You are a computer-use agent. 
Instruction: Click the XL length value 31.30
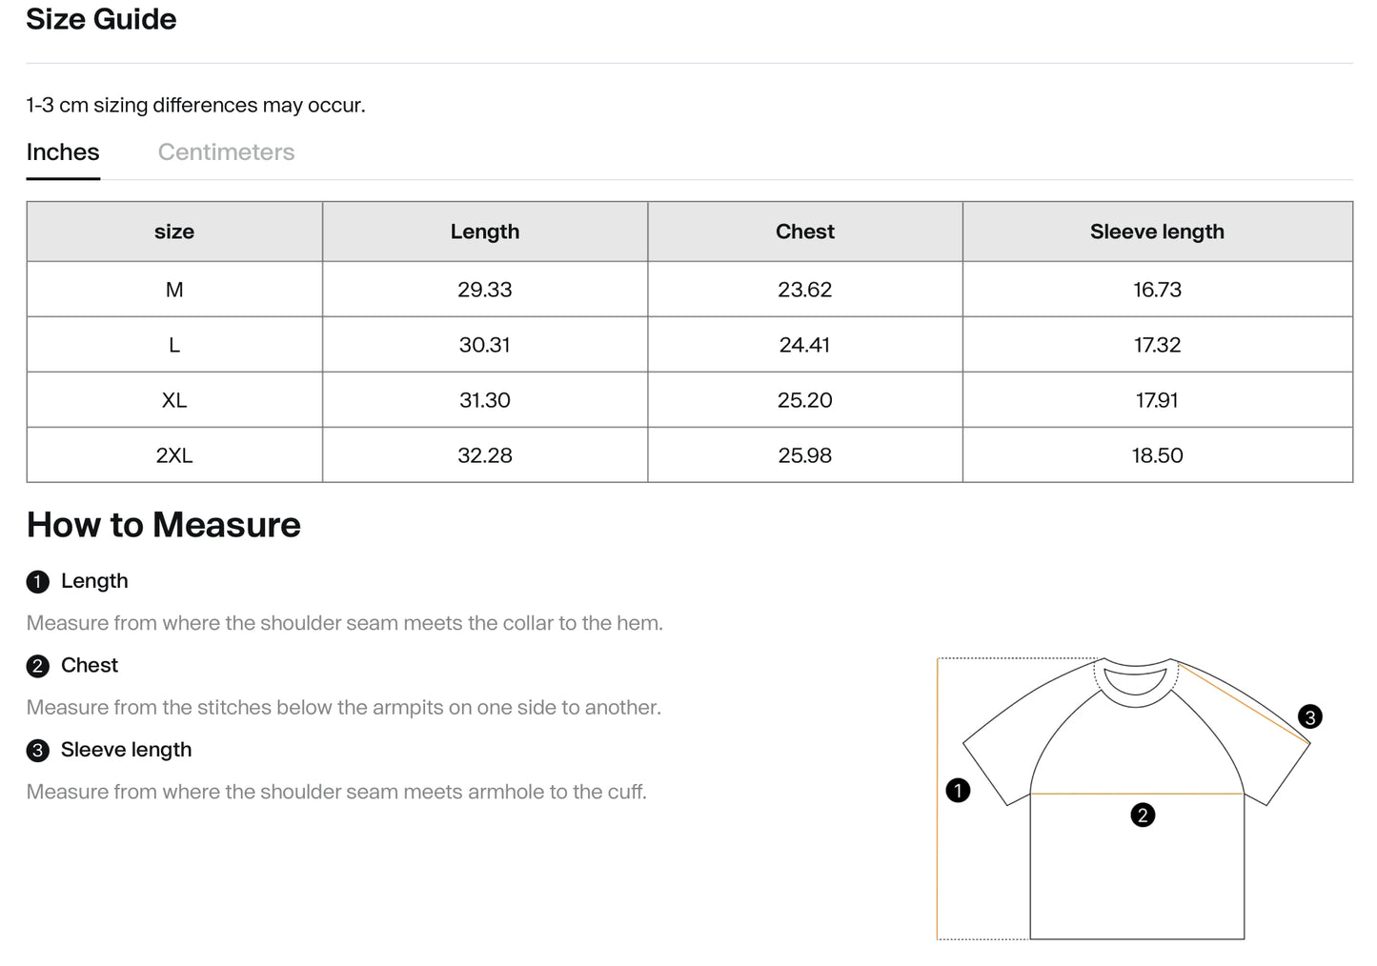(485, 400)
